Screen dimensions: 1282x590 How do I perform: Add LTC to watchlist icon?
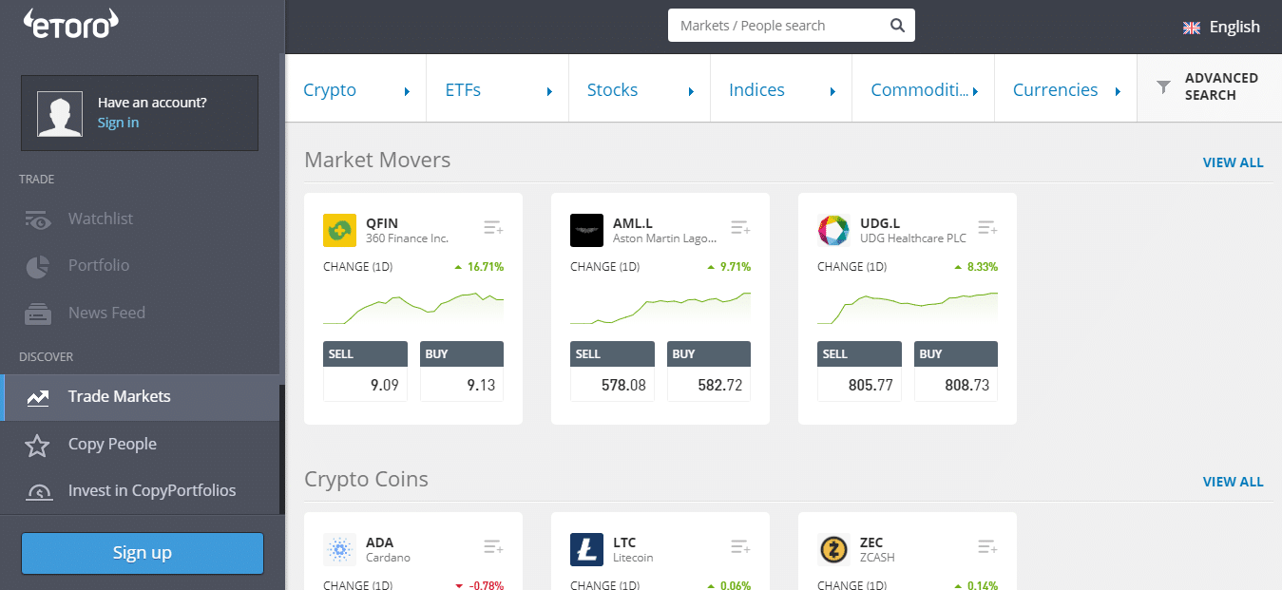(740, 547)
